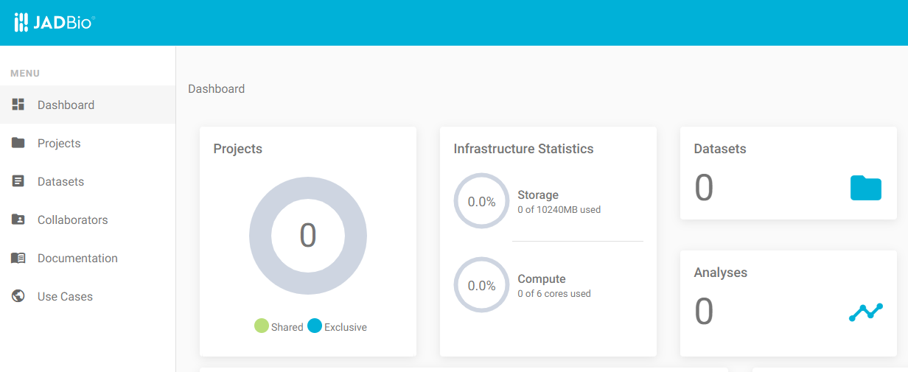
Task: Toggle the green Shared legend dot
Action: (x=262, y=326)
